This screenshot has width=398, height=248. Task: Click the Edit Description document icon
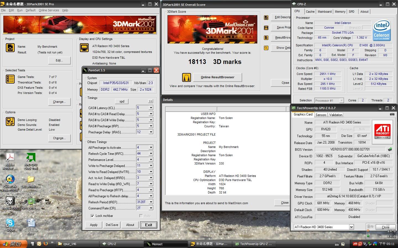pyautogui.click(x=266, y=18)
